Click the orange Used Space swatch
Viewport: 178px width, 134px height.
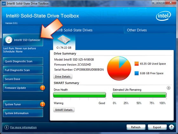coord(137,64)
